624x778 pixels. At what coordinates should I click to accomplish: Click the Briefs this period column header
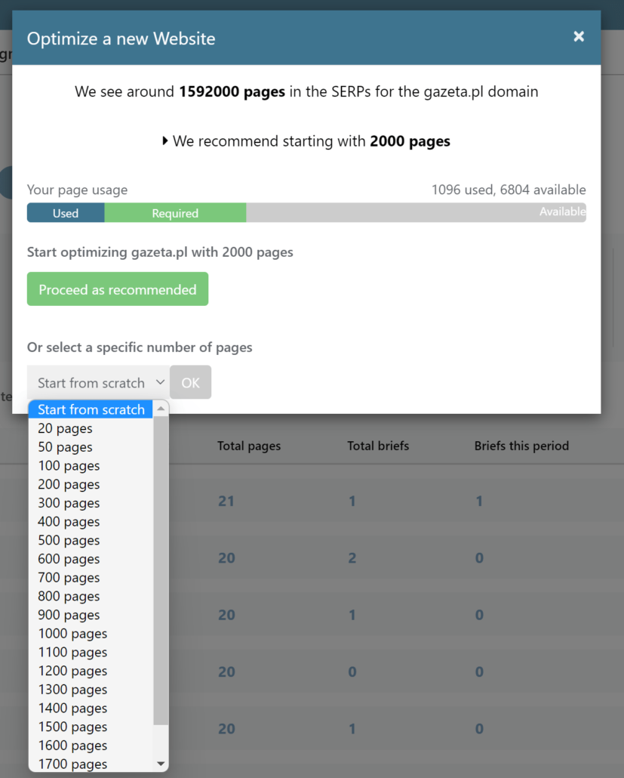(521, 446)
